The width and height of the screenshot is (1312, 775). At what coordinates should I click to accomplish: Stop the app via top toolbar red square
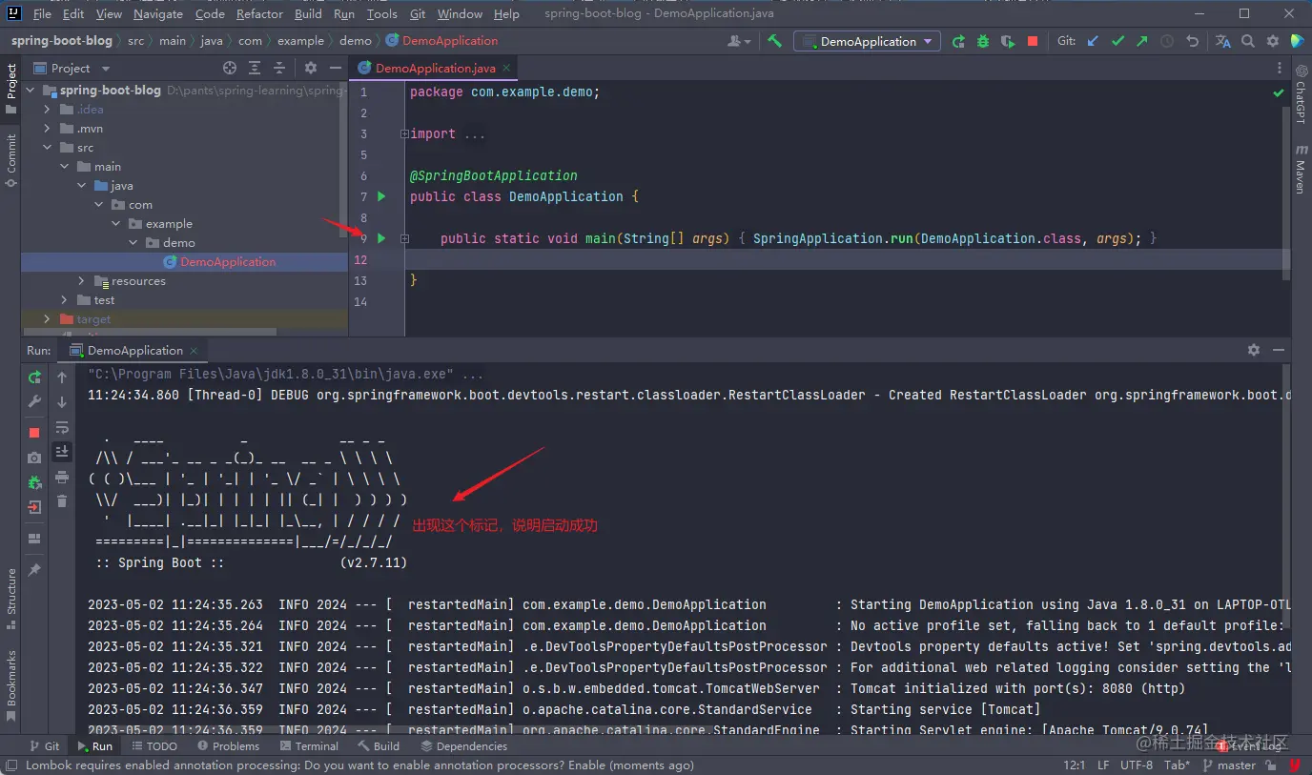[1033, 41]
